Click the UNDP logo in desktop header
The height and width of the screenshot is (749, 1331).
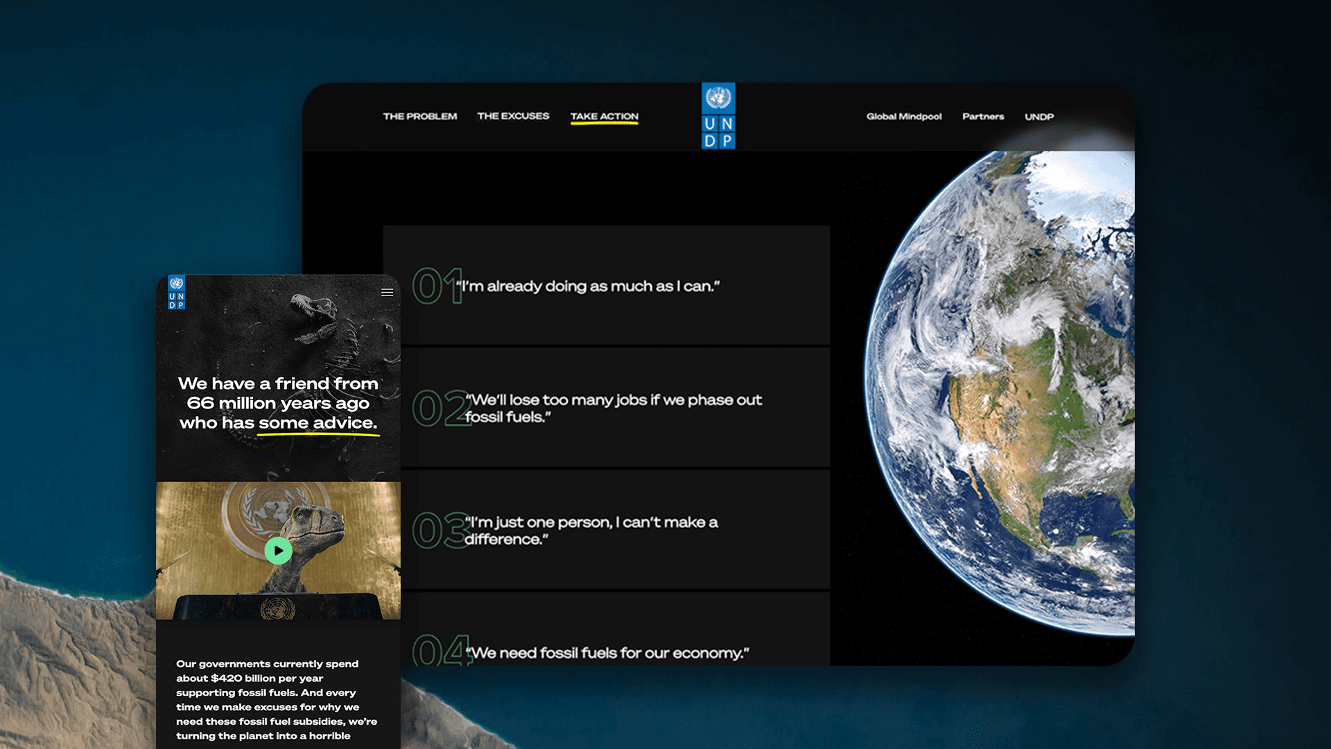click(x=718, y=116)
